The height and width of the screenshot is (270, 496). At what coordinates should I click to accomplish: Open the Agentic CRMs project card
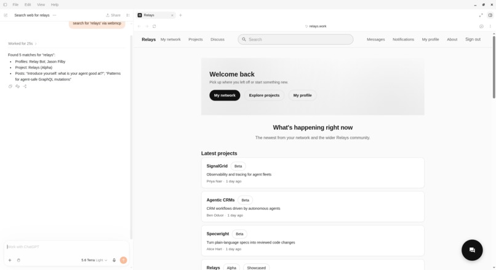pyautogui.click(x=313, y=207)
